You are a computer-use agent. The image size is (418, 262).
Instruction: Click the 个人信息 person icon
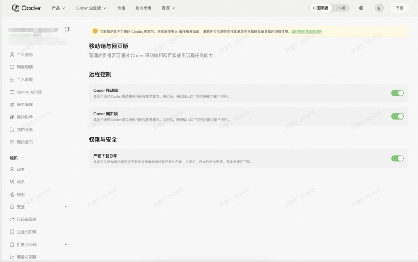pyautogui.click(x=12, y=54)
